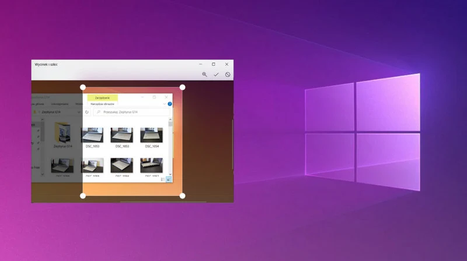Grab the top-left crop handle
The width and height of the screenshot is (467, 261).
click(x=83, y=87)
